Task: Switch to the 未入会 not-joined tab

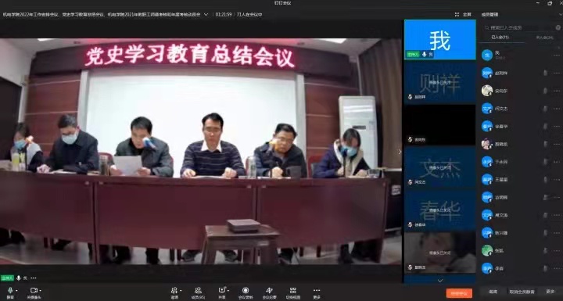Action: point(544,37)
